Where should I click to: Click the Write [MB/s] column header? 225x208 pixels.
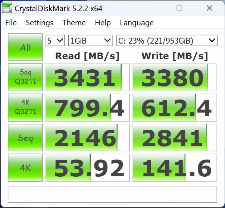tap(175, 56)
